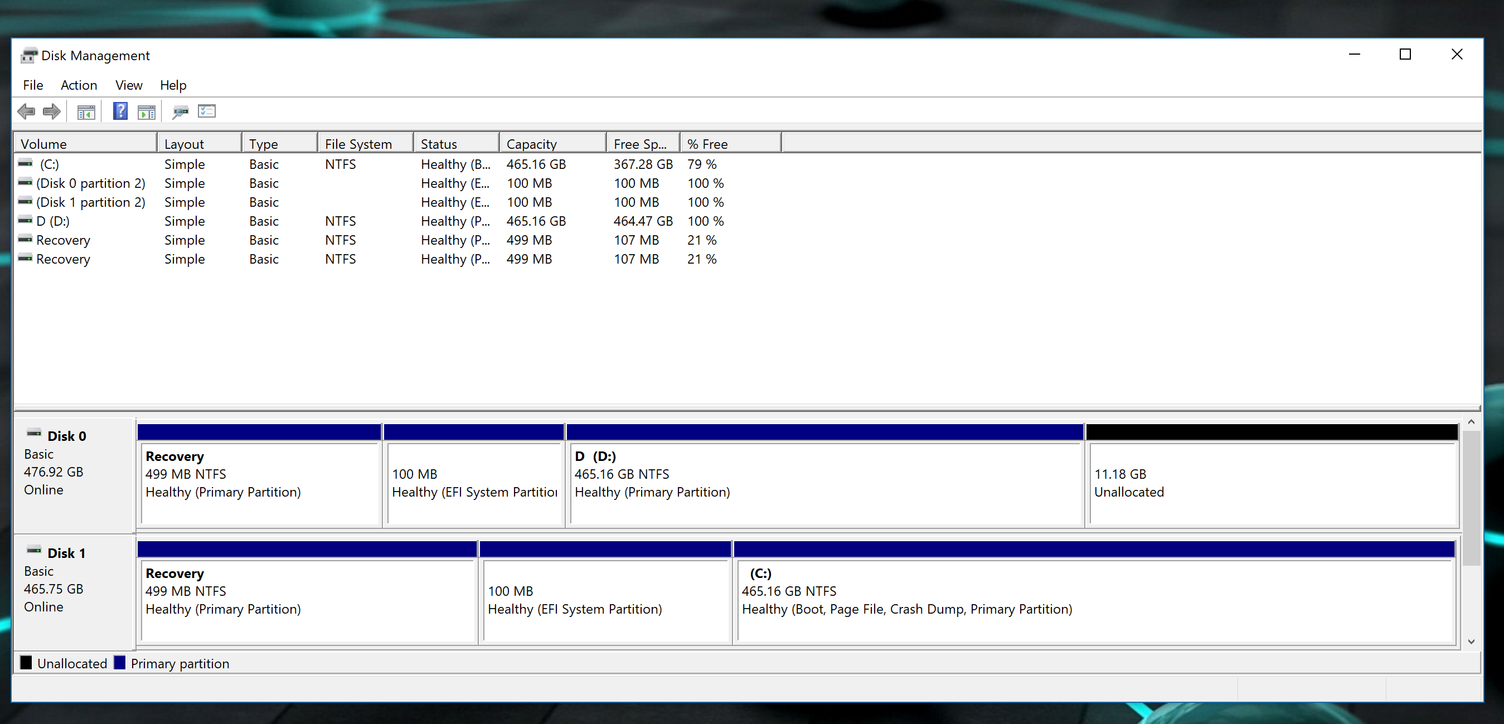The width and height of the screenshot is (1504, 724).
Task: Sort by the Status column header
Action: tap(457, 144)
